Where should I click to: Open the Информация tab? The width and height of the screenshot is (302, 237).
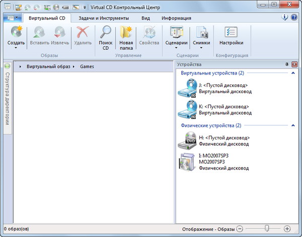pos(176,18)
